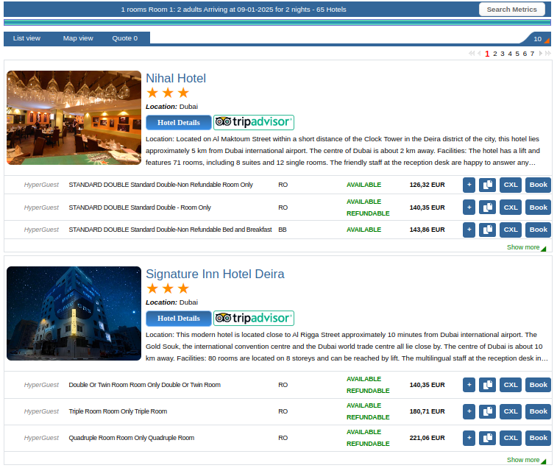Click plus icon for Nihal 140,35 EUR Standard Double
Viewport: 557px width, 468px height.
pos(469,208)
